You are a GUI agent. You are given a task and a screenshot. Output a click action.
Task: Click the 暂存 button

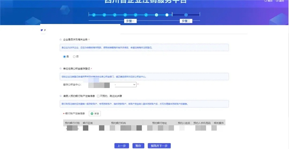click(138, 146)
